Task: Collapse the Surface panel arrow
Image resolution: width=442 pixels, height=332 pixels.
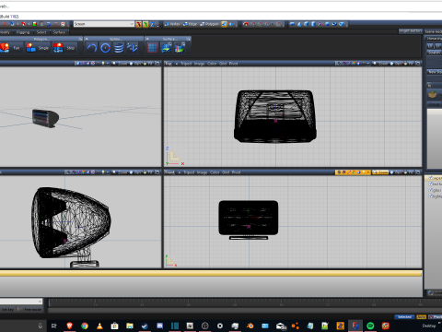Action: tap(147, 39)
